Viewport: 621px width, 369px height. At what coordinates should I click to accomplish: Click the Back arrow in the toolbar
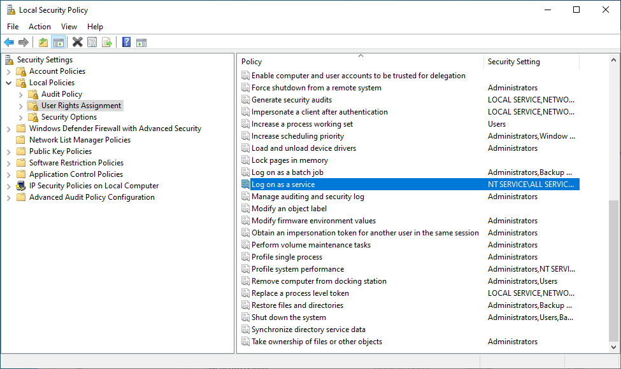click(x=9, y=43)
